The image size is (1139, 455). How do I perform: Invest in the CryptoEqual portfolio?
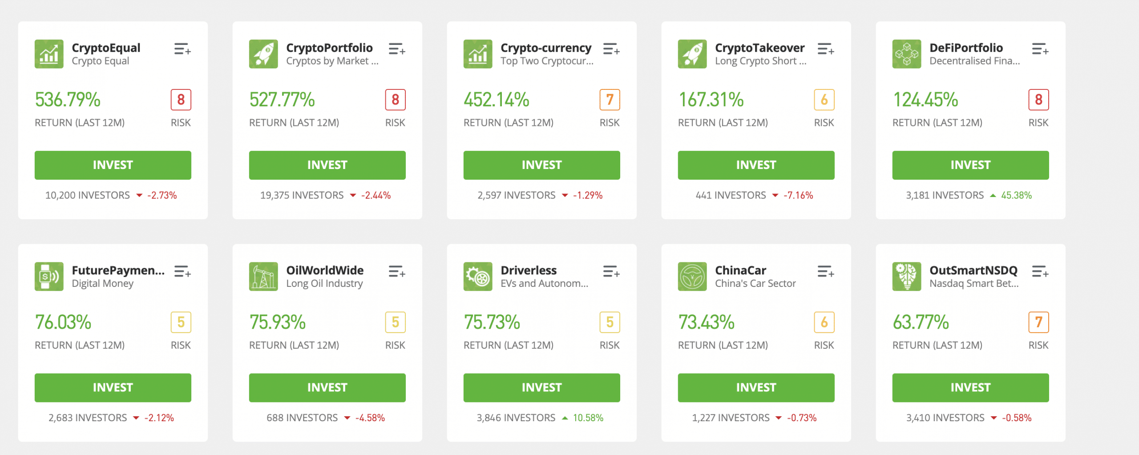pyautogui.click(x=113, y=165)
